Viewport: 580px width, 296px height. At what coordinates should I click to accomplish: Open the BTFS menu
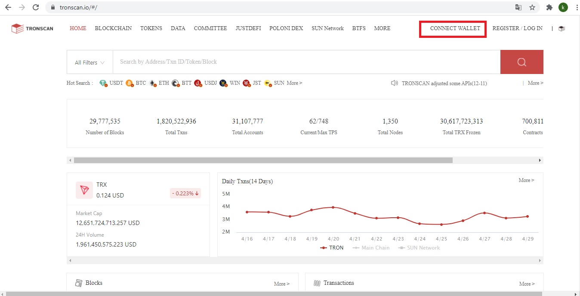point(359,28)
